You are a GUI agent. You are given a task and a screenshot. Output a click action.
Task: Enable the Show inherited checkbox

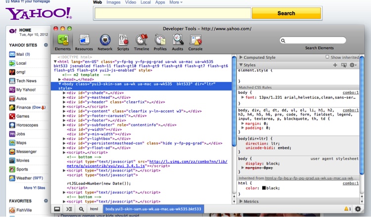tap(327, 57)
